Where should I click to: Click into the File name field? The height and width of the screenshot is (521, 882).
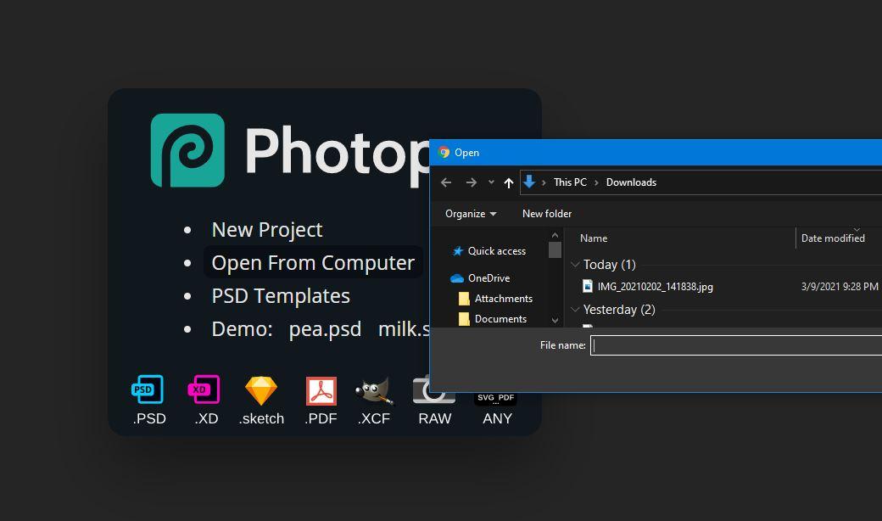point(736,345)
